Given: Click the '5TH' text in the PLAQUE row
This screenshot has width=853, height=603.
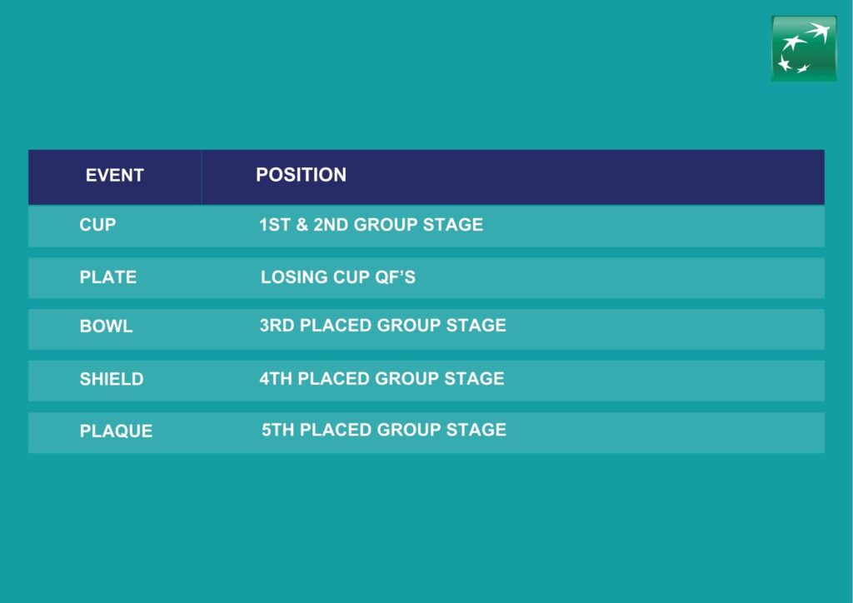Looking at the screenshot, I should click(x=278, y=430).
